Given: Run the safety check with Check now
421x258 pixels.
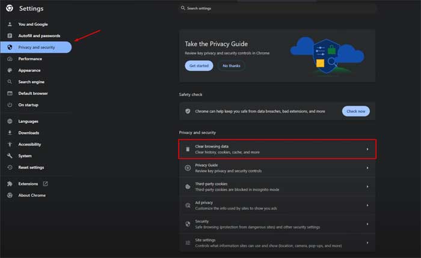Looking at the screenshot, I should pyautogui.click(x=355, y=111).
